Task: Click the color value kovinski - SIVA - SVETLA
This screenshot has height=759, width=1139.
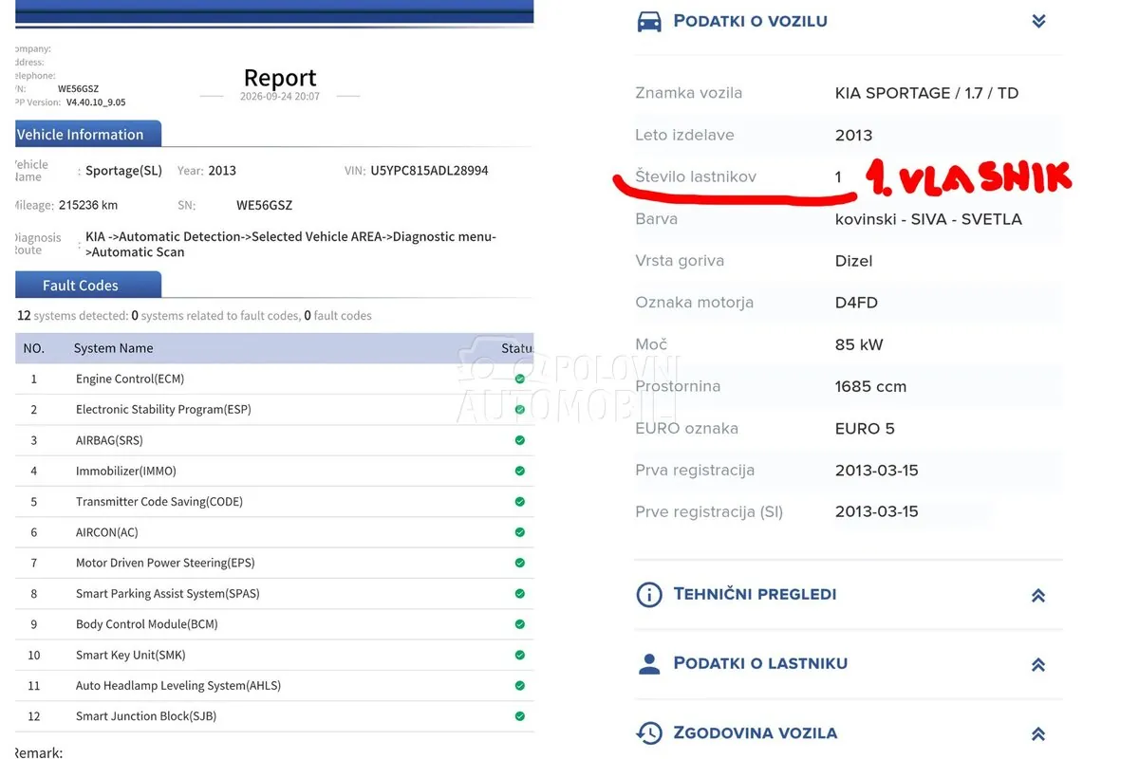Action: coord(928,219)
